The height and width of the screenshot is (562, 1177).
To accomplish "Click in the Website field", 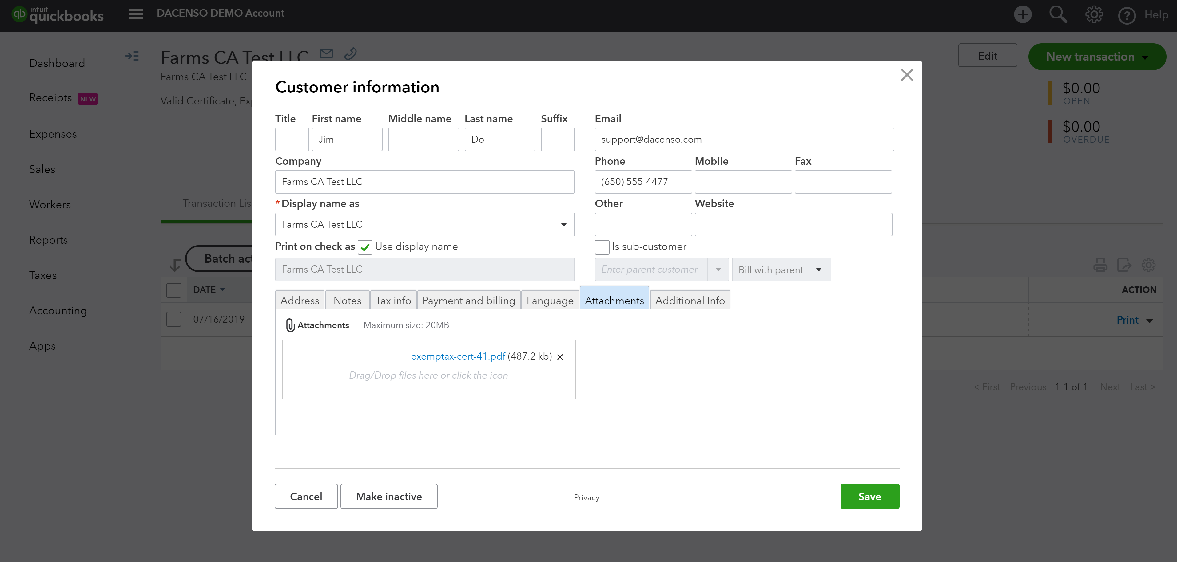I will 793,225.
